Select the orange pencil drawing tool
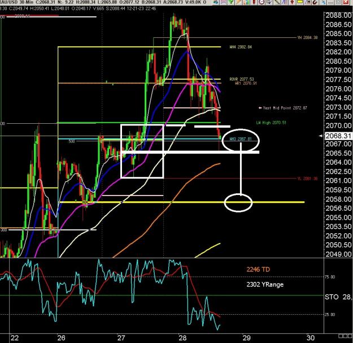Image resolution: width=353 pixels, height=343 pixels. point(239,2)
